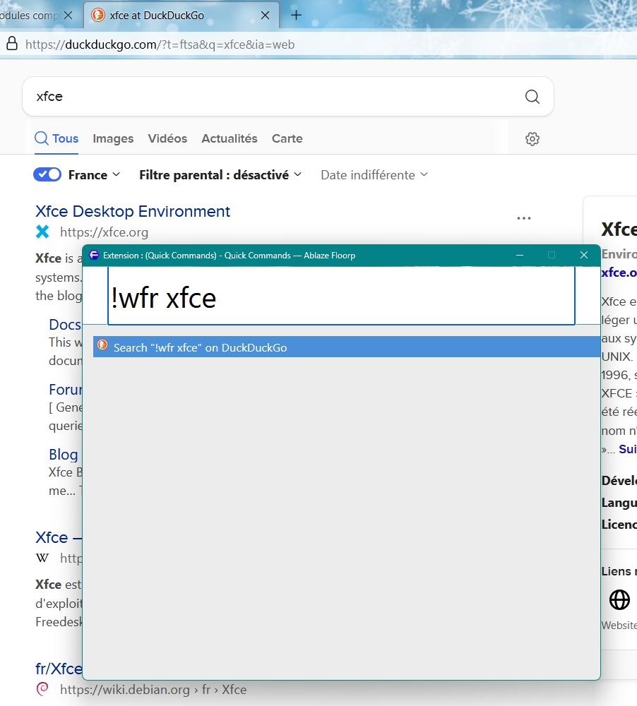Click the lock icon in the address bar
The width and height of the screenshot is (637, 706).
11,44
